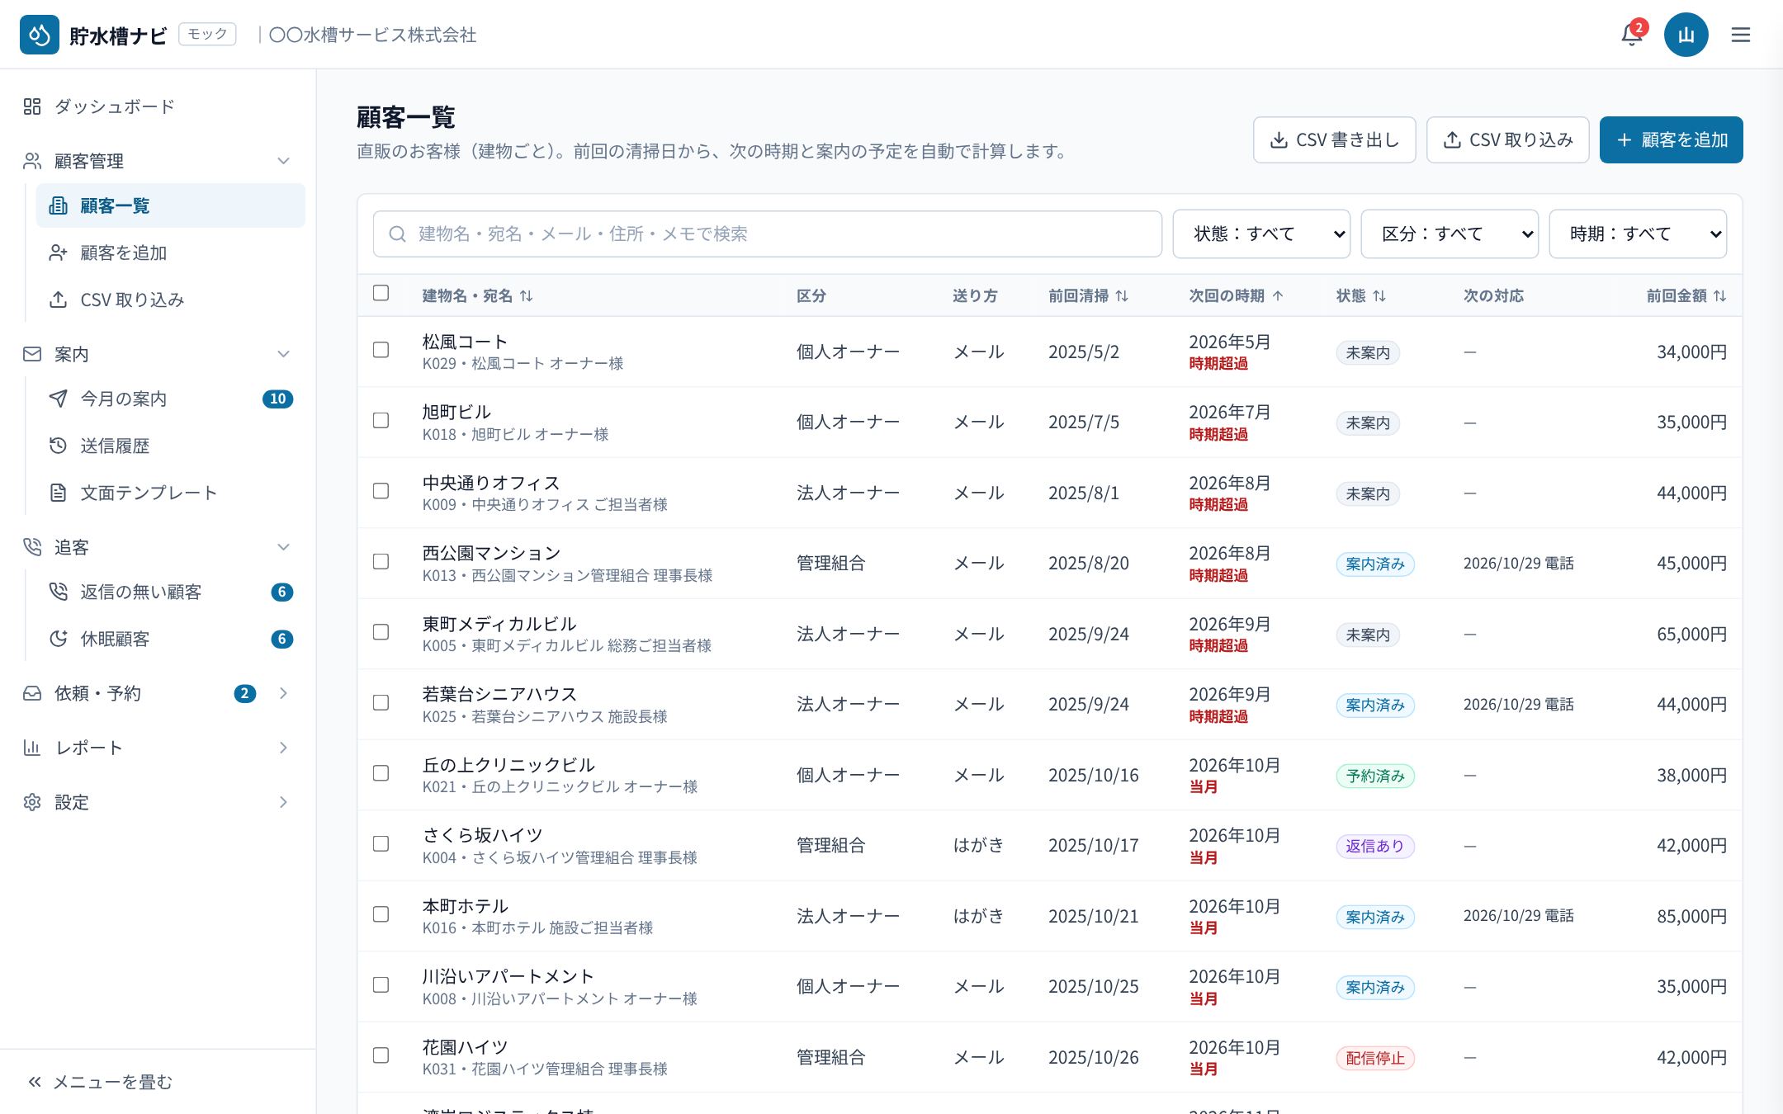Open the notifications bell icon
Viewport: 1783px width, 1114px height.
pyautogui.click(x=1631, y=35)
